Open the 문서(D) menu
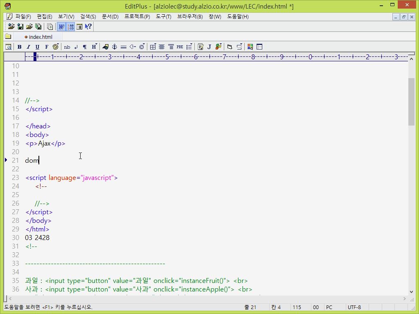The height and width of the screenshot is (314, 419). click(x=110, y=16)
